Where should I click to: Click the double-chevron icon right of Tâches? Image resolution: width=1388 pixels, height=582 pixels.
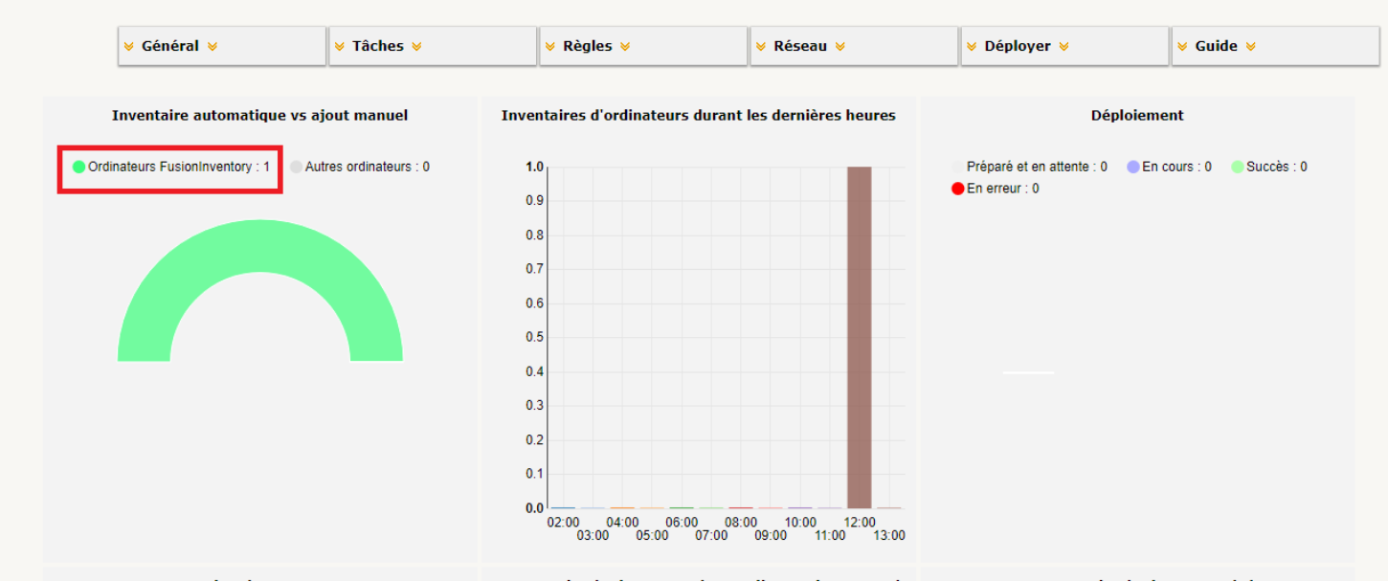[416, 46]
